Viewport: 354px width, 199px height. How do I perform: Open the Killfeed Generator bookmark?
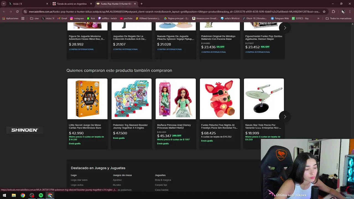(148, 19)
